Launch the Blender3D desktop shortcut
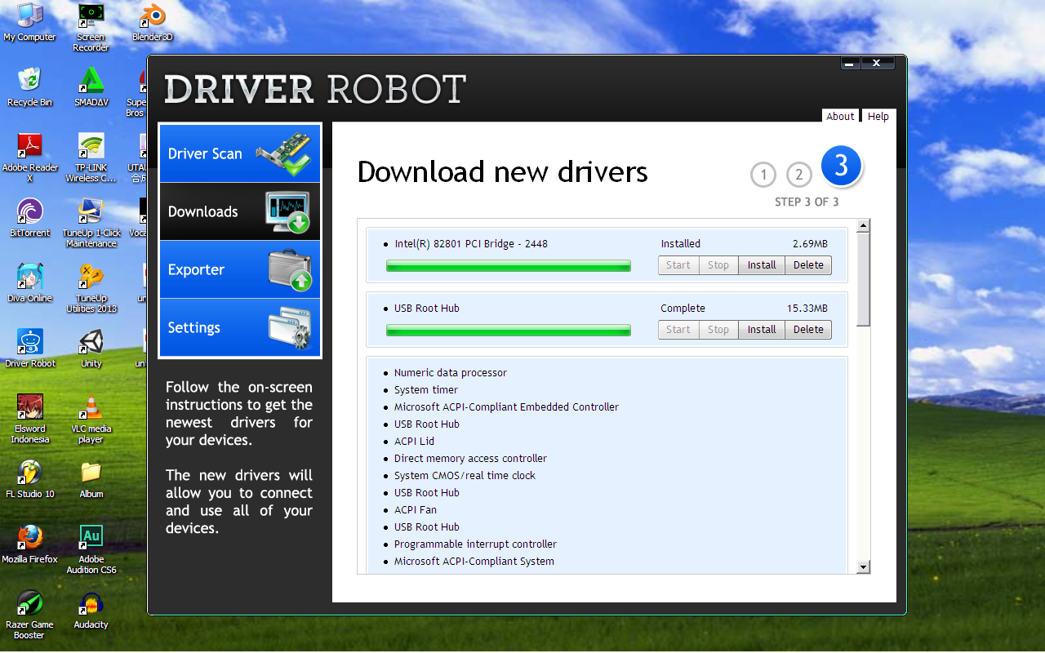The width and height of the screenshot is (1045, 653). tap(152, 22)
